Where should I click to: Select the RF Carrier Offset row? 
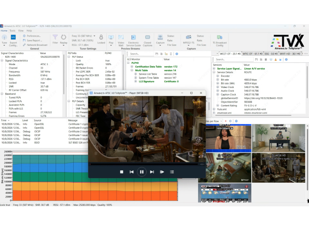31,90
